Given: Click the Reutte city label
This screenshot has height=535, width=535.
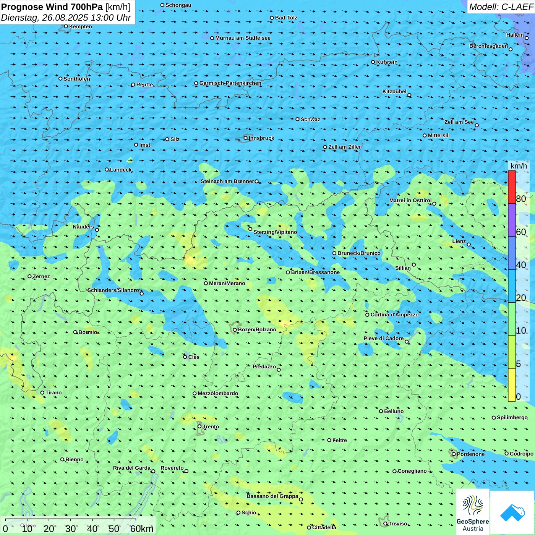Looking at the screenshot, I should click(x=145, y=84).
